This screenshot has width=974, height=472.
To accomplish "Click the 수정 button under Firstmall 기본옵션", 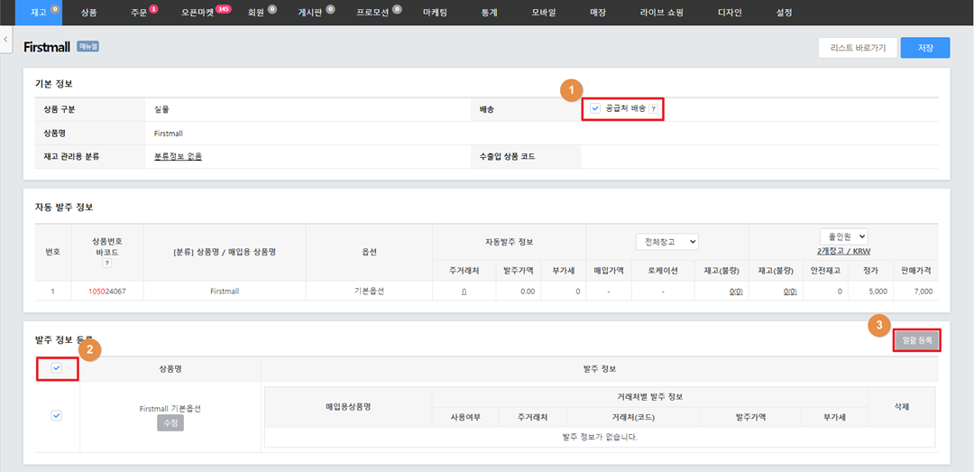I will [x=170, y=423].
